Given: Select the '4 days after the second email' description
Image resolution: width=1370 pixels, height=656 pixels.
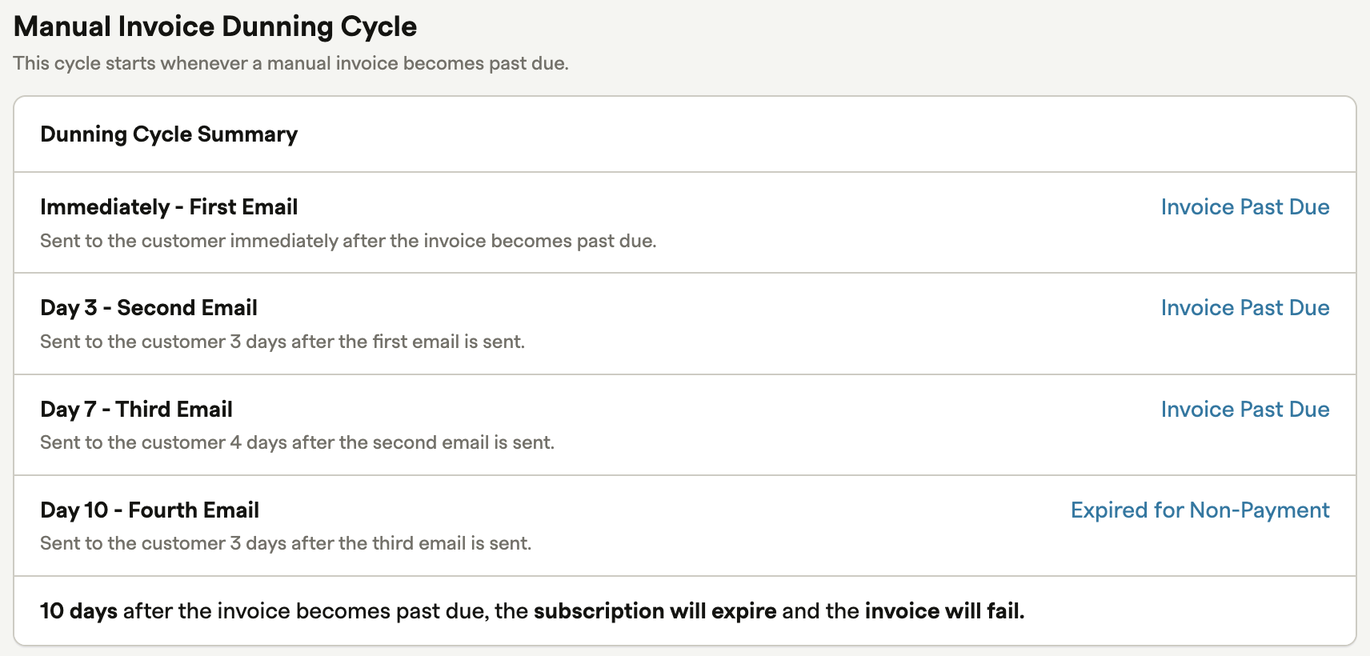Looking at the screenshot, I should 297,442.
